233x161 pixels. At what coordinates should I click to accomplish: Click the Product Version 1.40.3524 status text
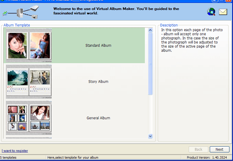click(x=207, y=158)
